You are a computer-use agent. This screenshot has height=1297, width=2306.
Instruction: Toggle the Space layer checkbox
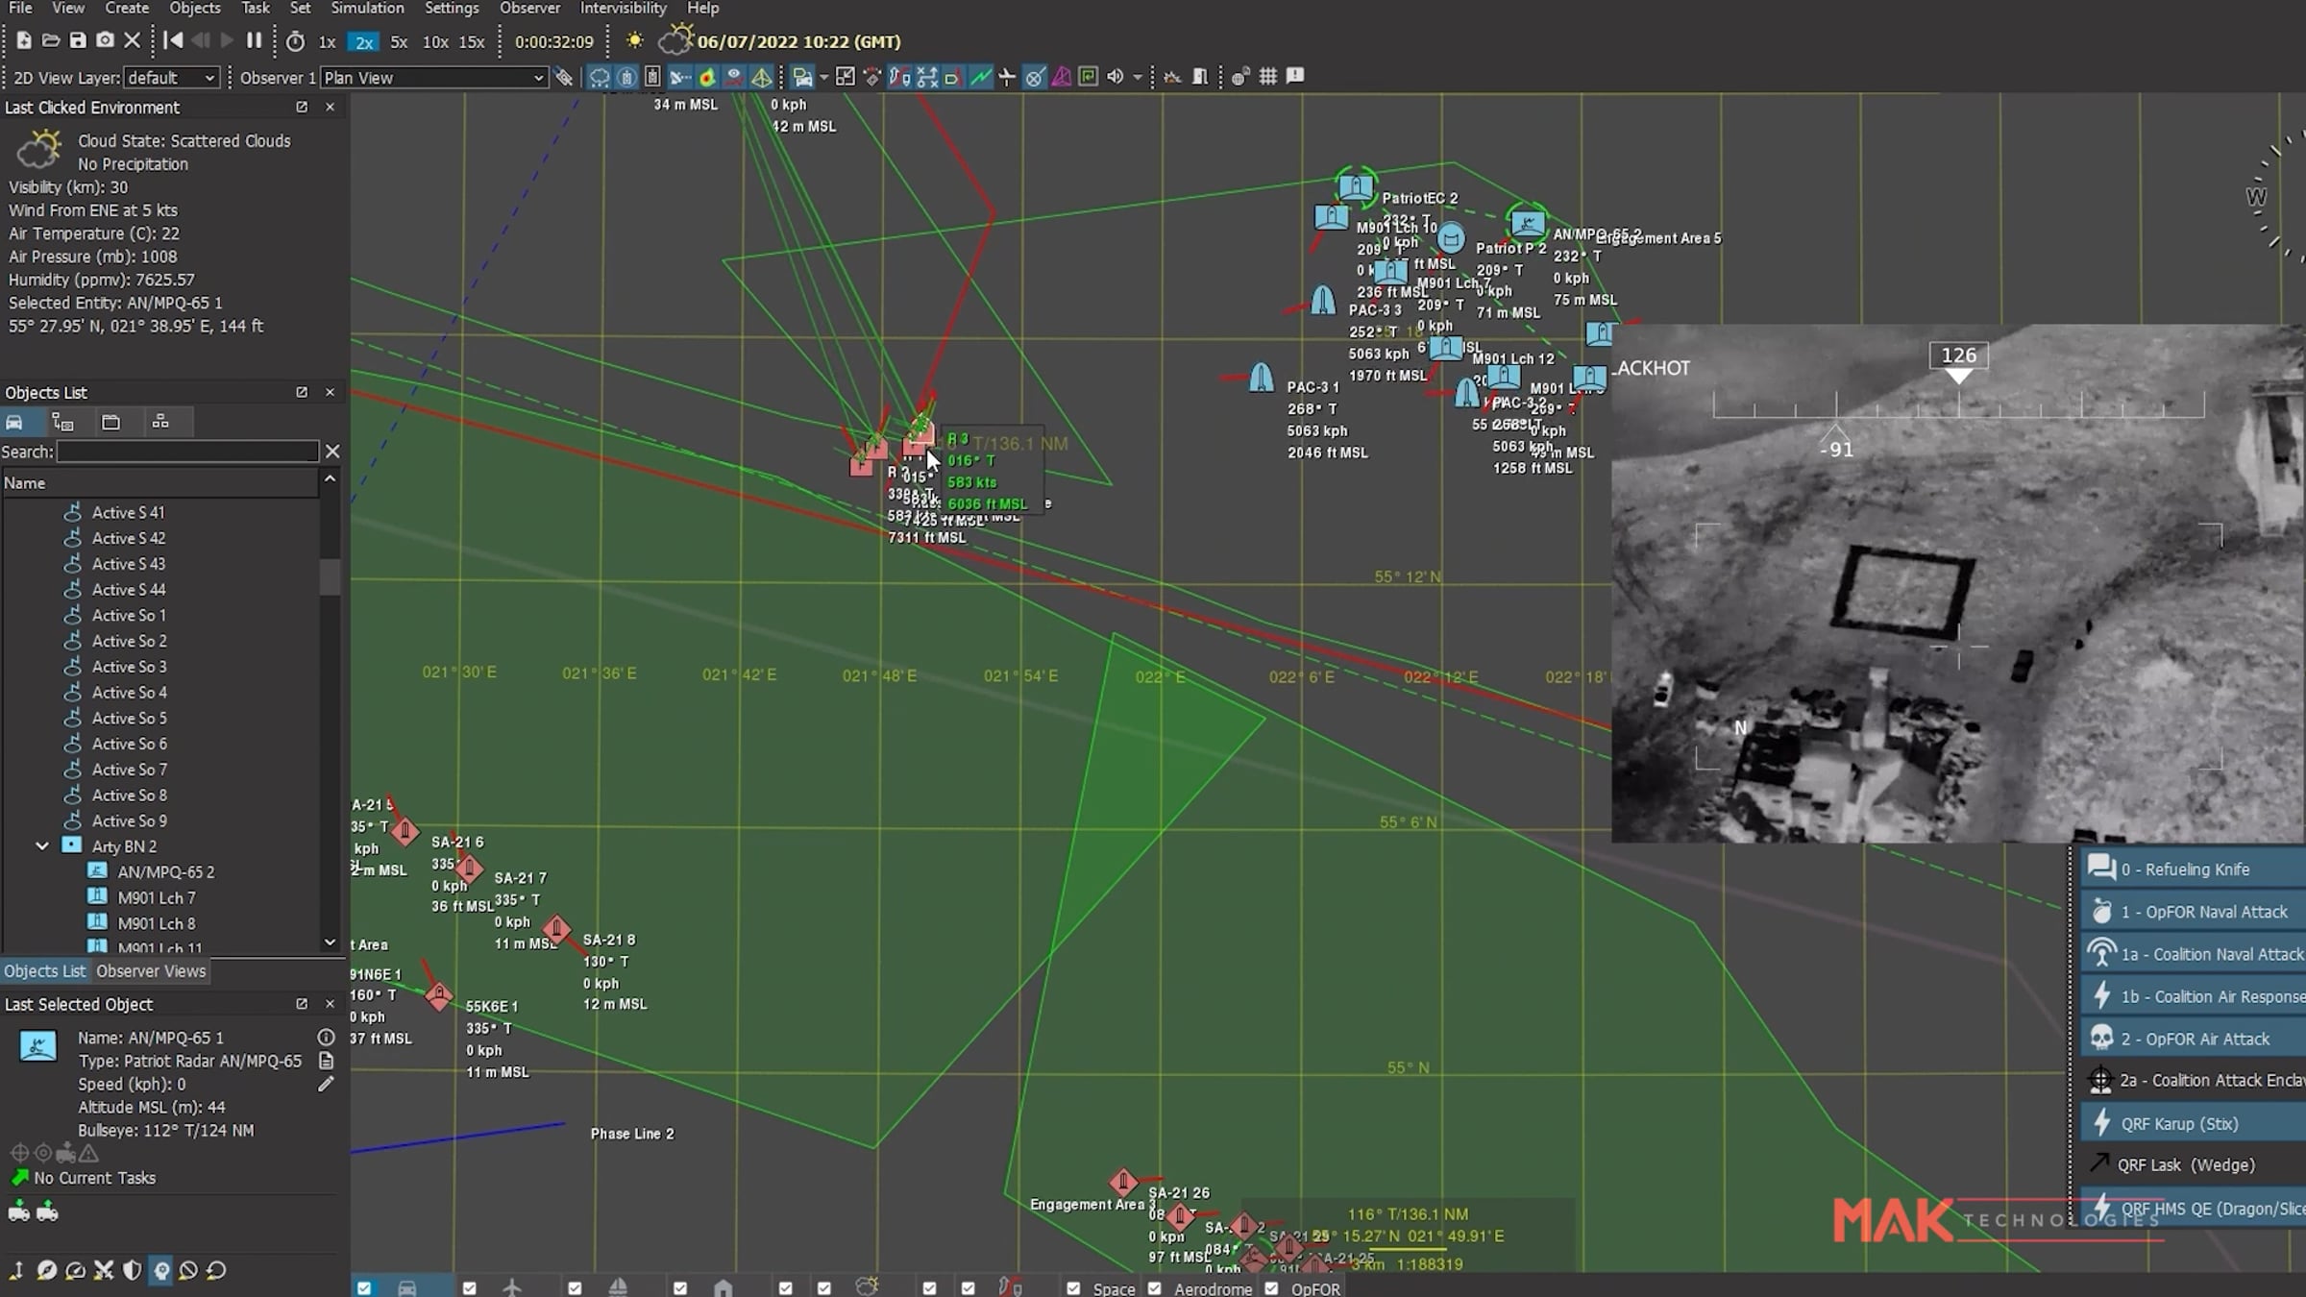[1073, 1288]
